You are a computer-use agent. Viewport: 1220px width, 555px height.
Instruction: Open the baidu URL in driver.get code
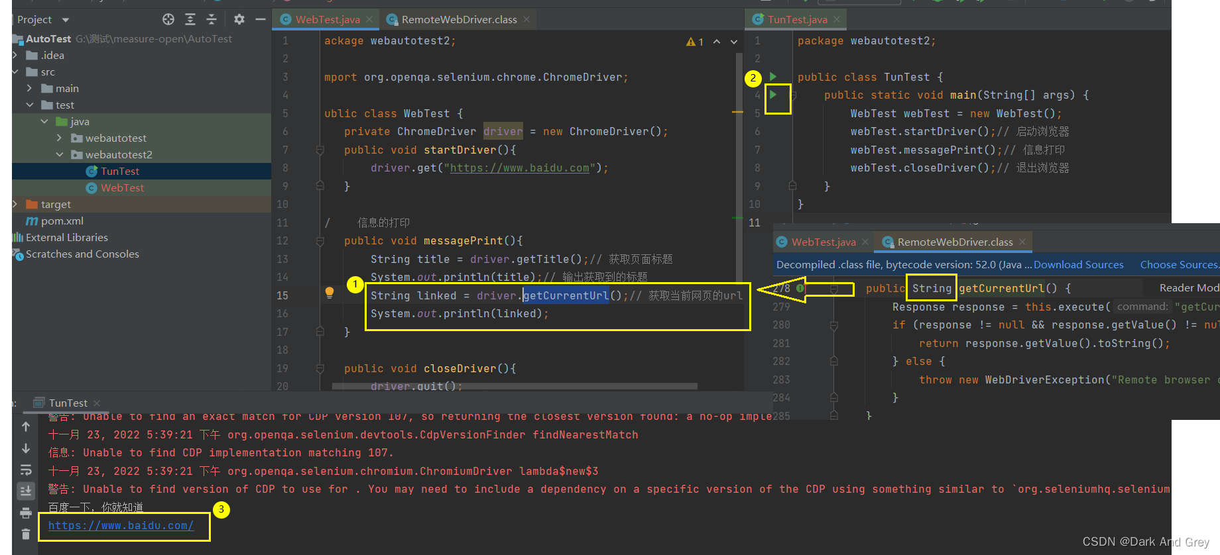point(520,168)
